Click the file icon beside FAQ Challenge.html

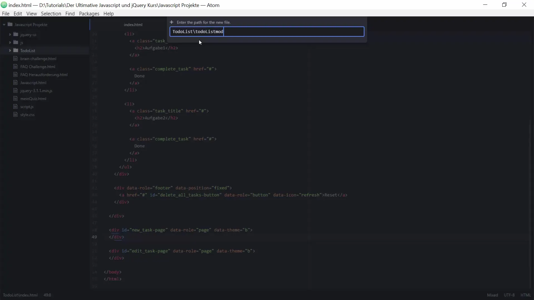(16, 67)
